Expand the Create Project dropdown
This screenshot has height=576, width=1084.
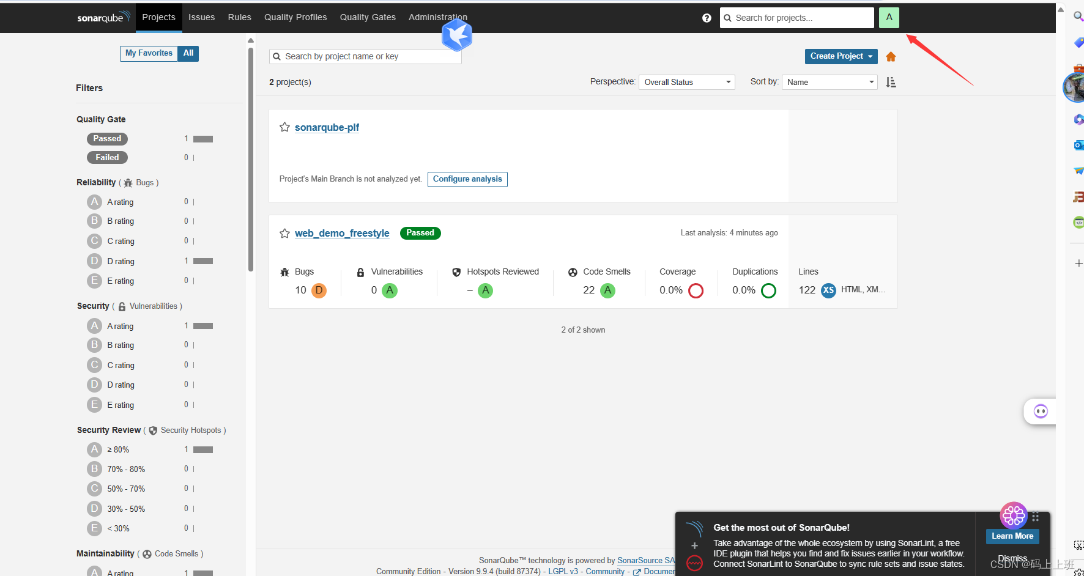click(x=841, y=56)
